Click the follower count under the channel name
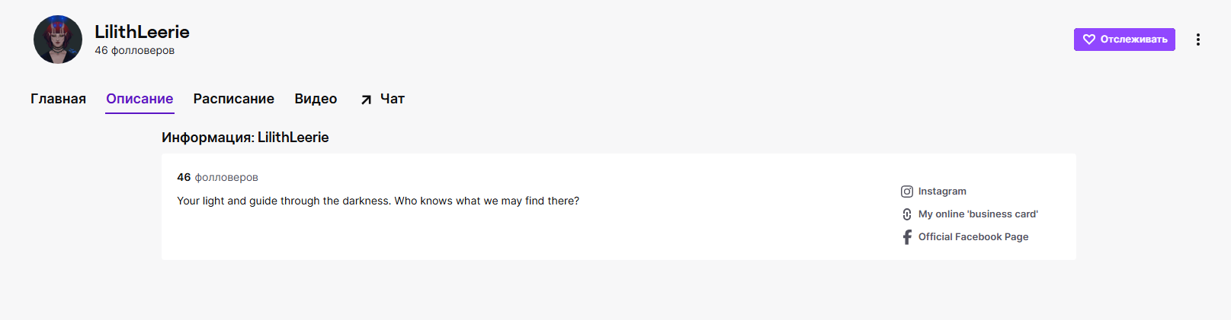Viewport: 1231px width, 320px height. (134, 51)
